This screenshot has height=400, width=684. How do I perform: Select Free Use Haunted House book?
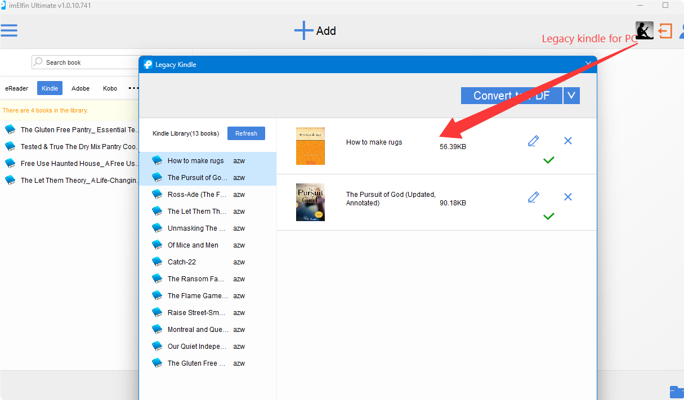point(70,163)
